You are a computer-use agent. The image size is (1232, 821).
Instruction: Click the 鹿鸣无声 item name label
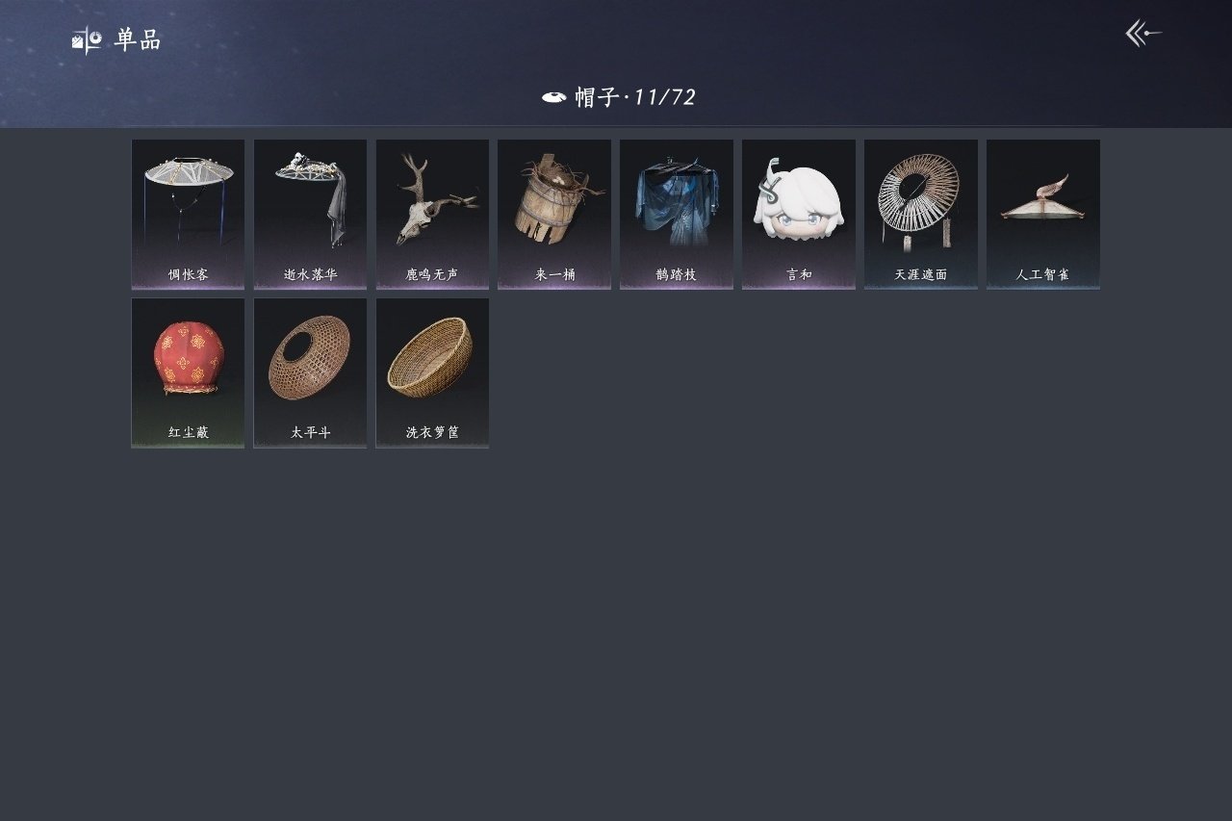point(432,274)
